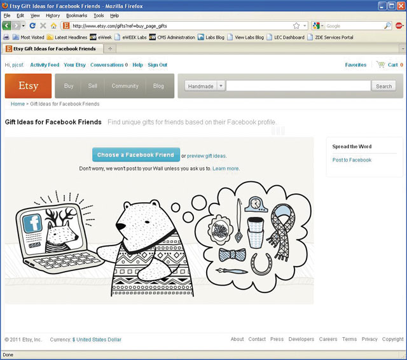
Task: Open the eWeek bookmark
Action: click(x=100, y=38)
